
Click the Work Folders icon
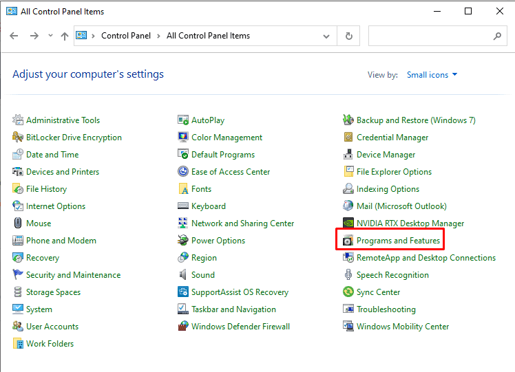pyautogui.click(x=18, y=343)
